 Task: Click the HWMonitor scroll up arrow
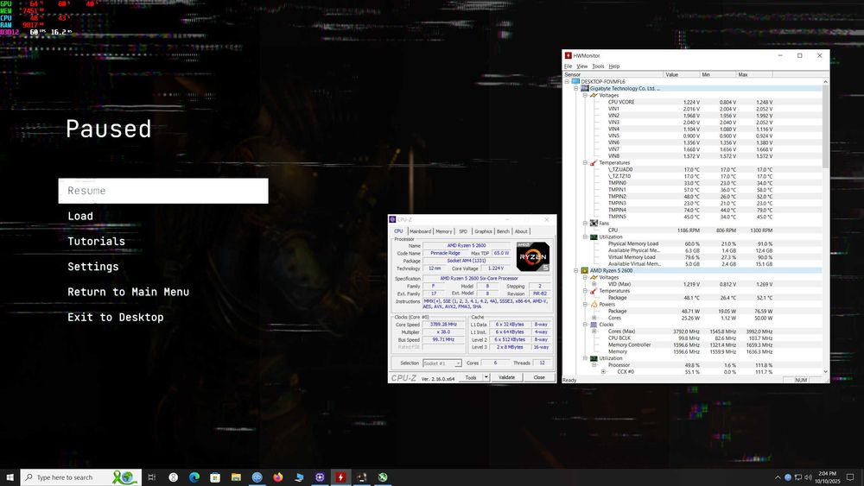(x=825, y=81)
